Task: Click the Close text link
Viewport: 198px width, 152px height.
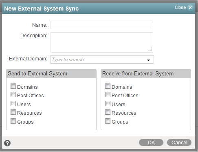Action: [180, 7]
